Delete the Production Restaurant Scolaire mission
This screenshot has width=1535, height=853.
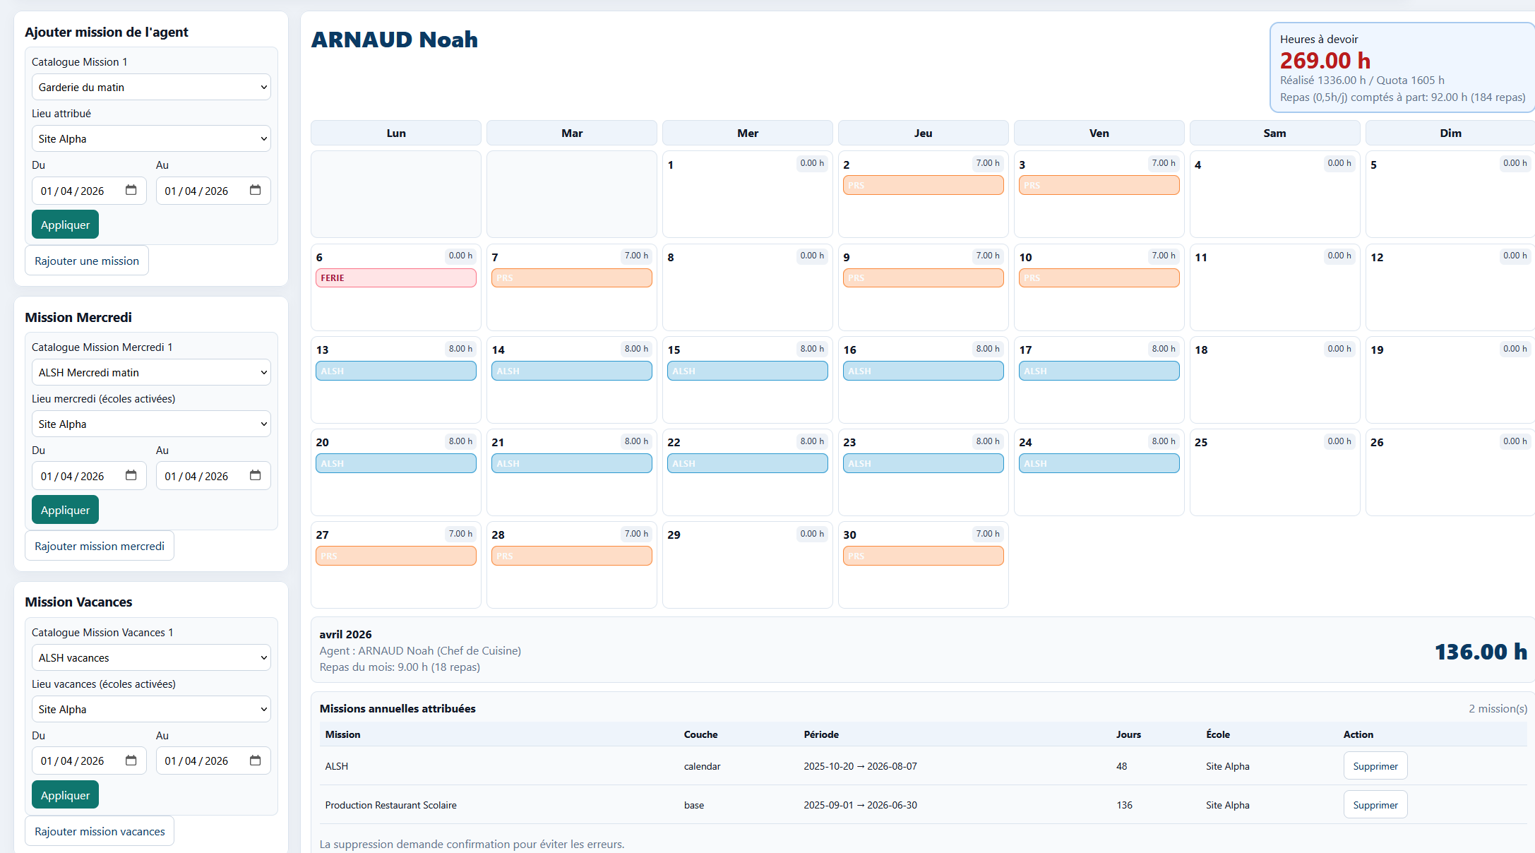[x=1375, y=805]
